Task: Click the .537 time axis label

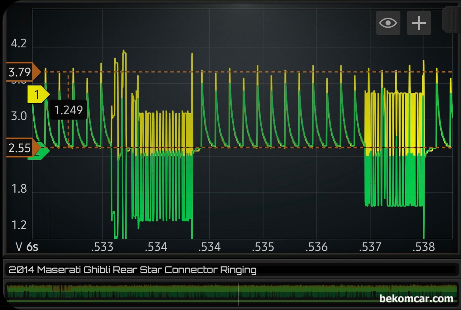Action: click(x=370, y=247)
